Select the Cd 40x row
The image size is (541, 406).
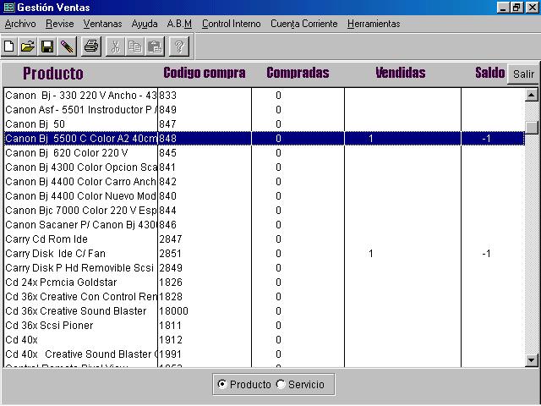click(x=264, y=340)
